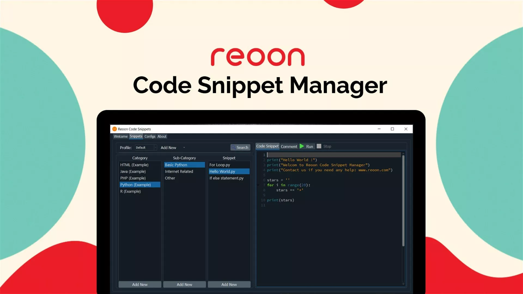Select HTML (Example) category
Screen dimensions: 523x294
coord(134,165)
